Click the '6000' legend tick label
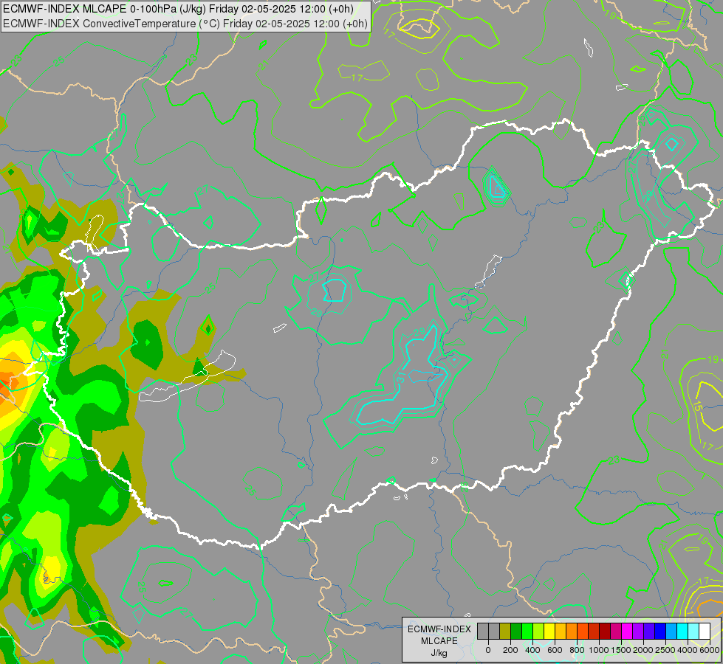Screen dimensions: 723x664 point(709,650)
